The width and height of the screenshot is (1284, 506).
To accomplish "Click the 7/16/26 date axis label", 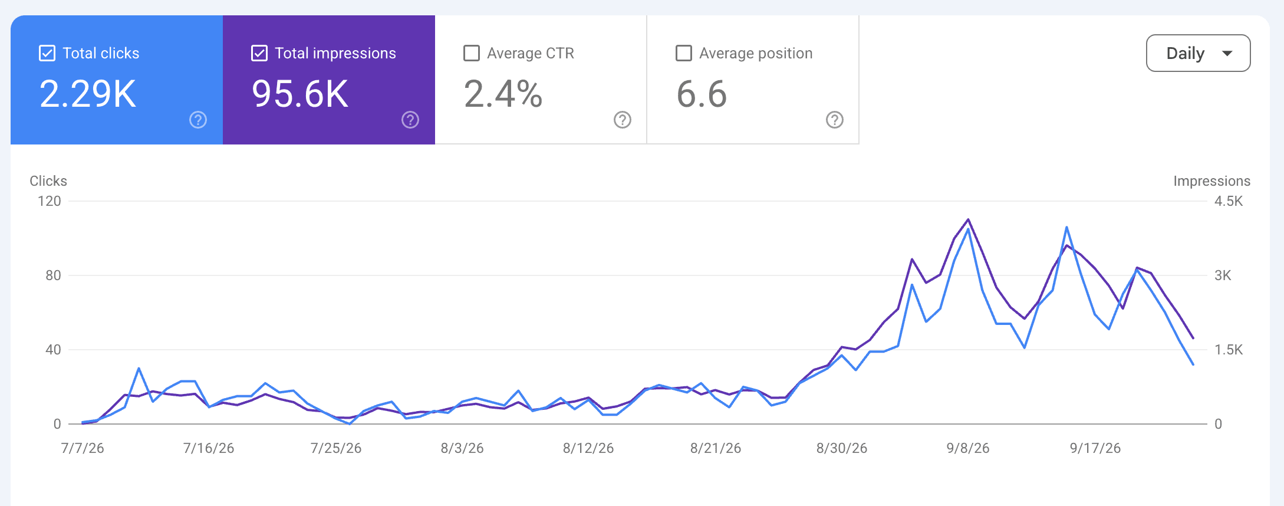I will click(x=209, y=448).
